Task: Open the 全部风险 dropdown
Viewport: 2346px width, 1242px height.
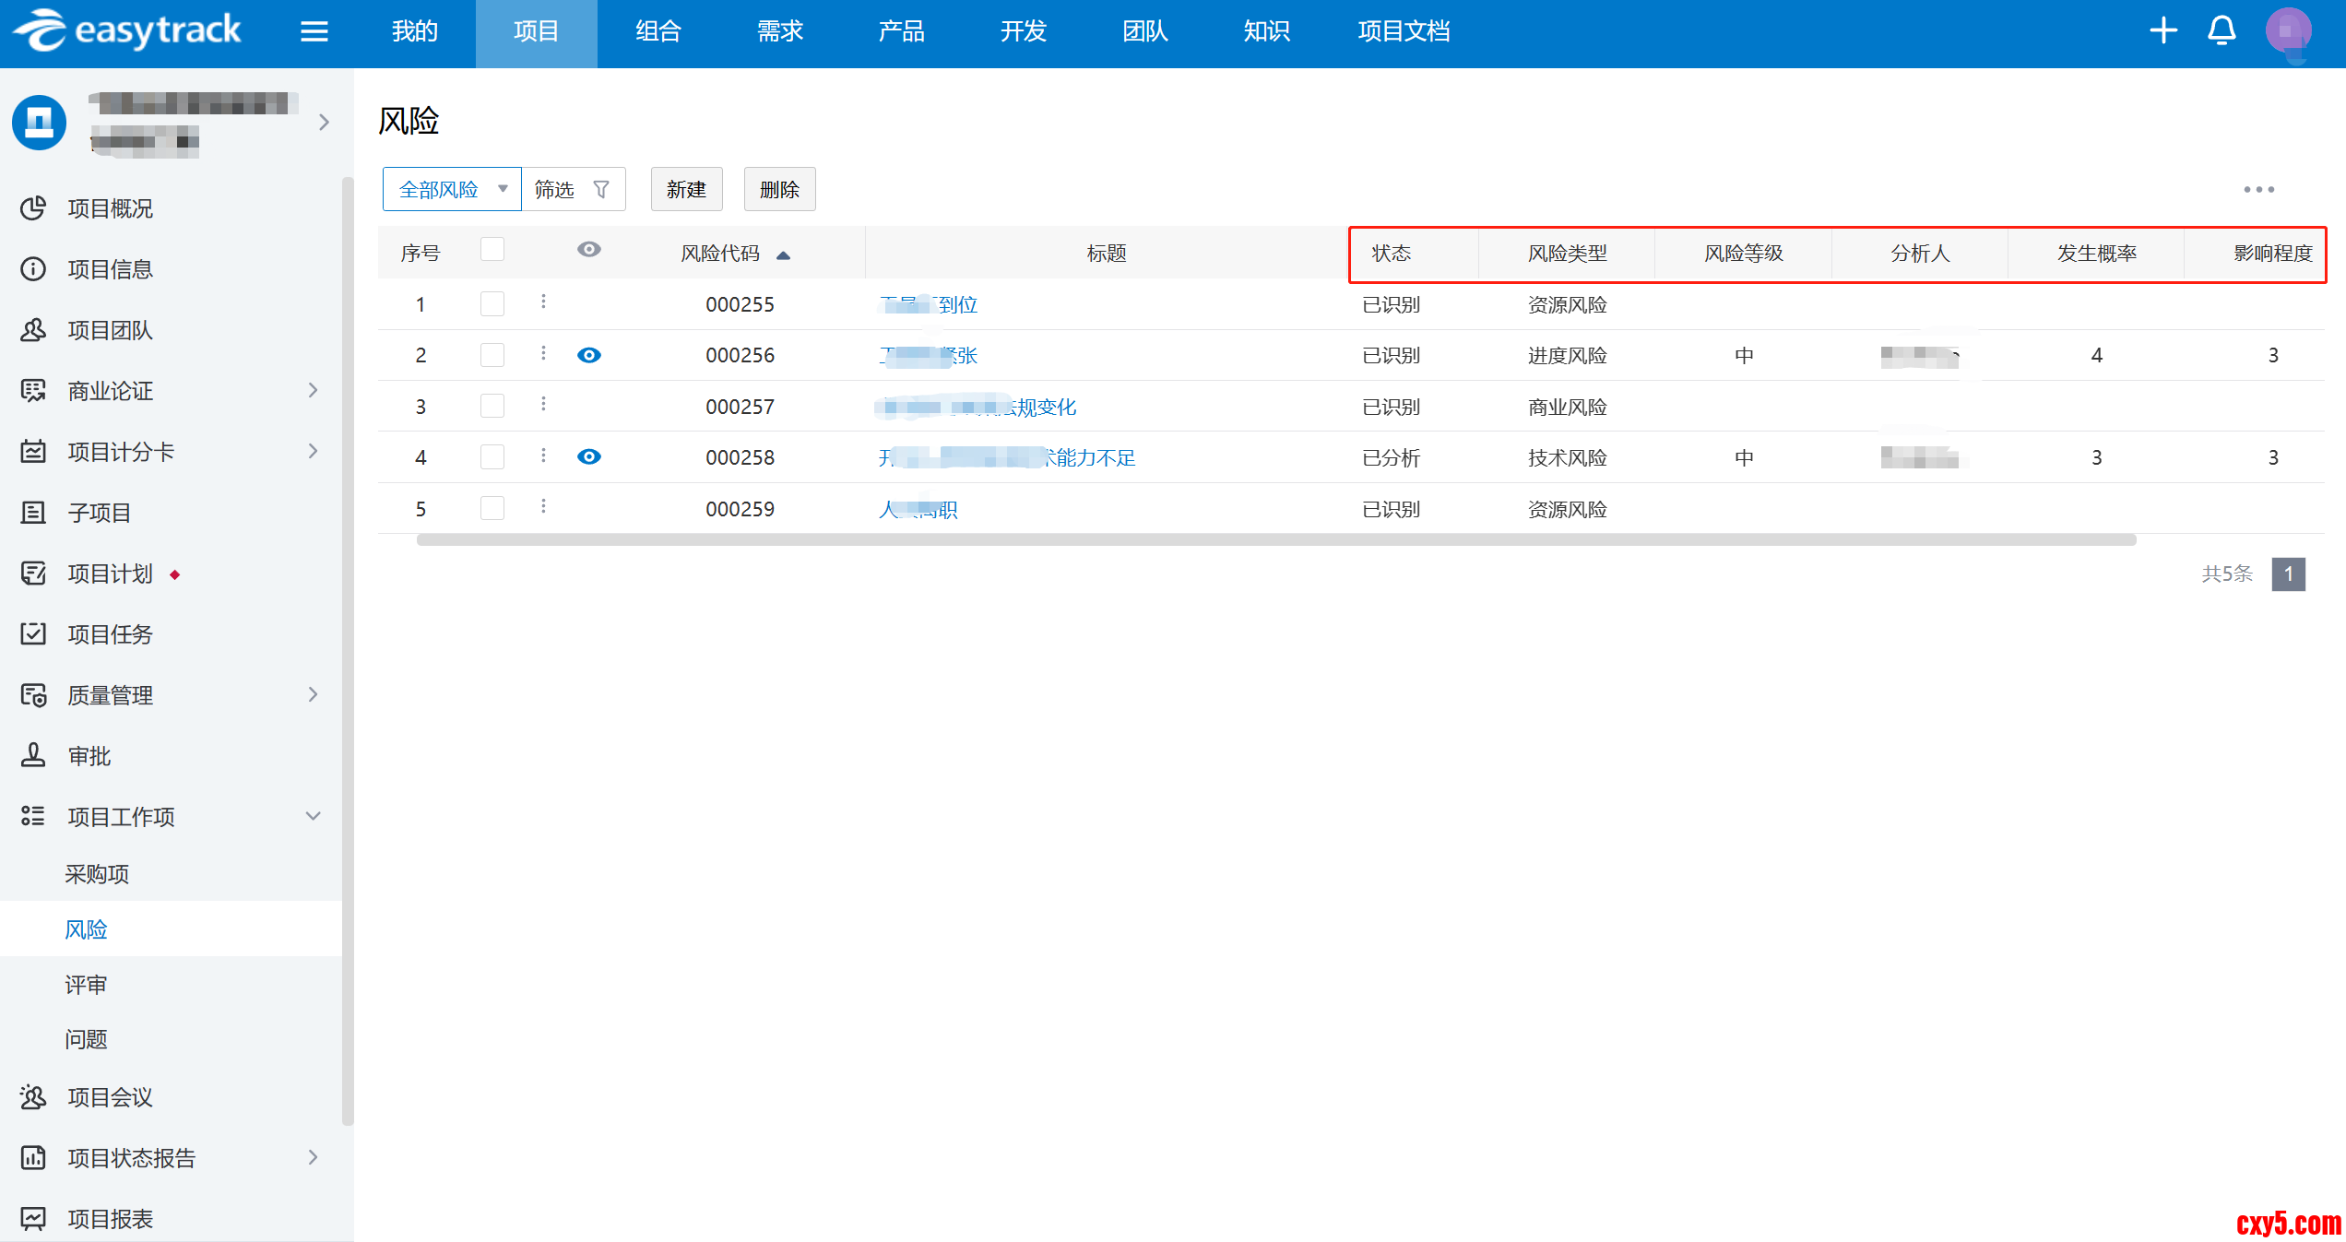Action: [452, 189]
